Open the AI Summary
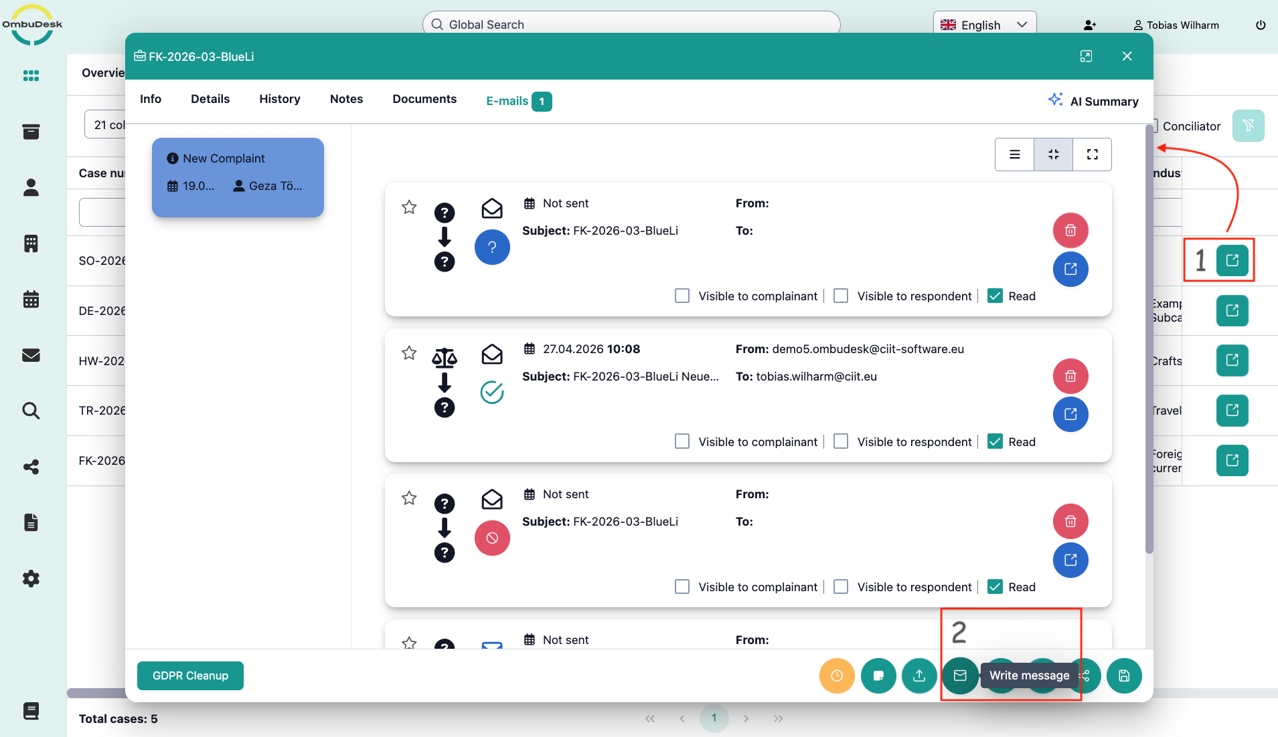1278x737 pixels. (x=1093, y=101)
